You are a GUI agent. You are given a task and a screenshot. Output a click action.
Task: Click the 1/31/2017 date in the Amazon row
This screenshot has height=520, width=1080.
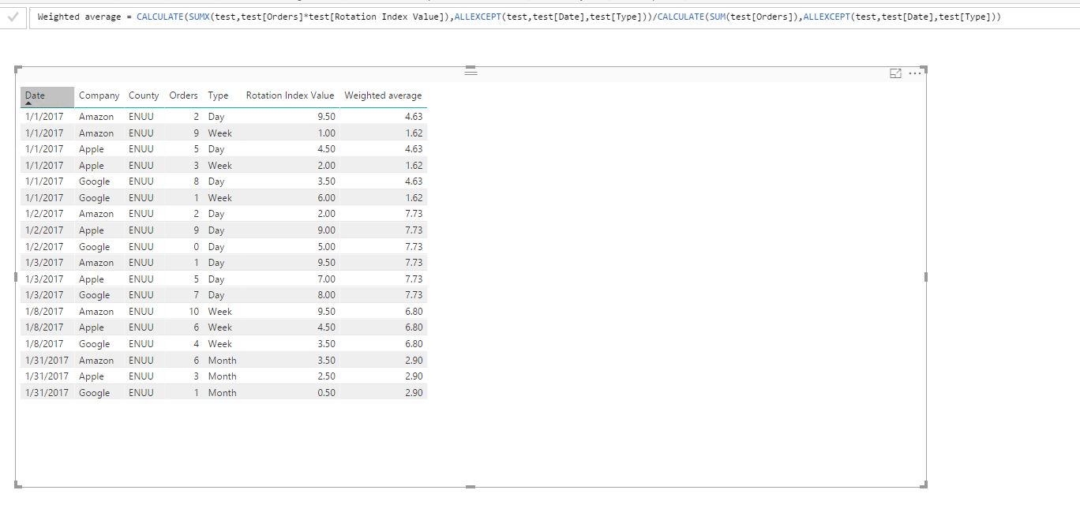pyautogui.click(x=47, y=361)
